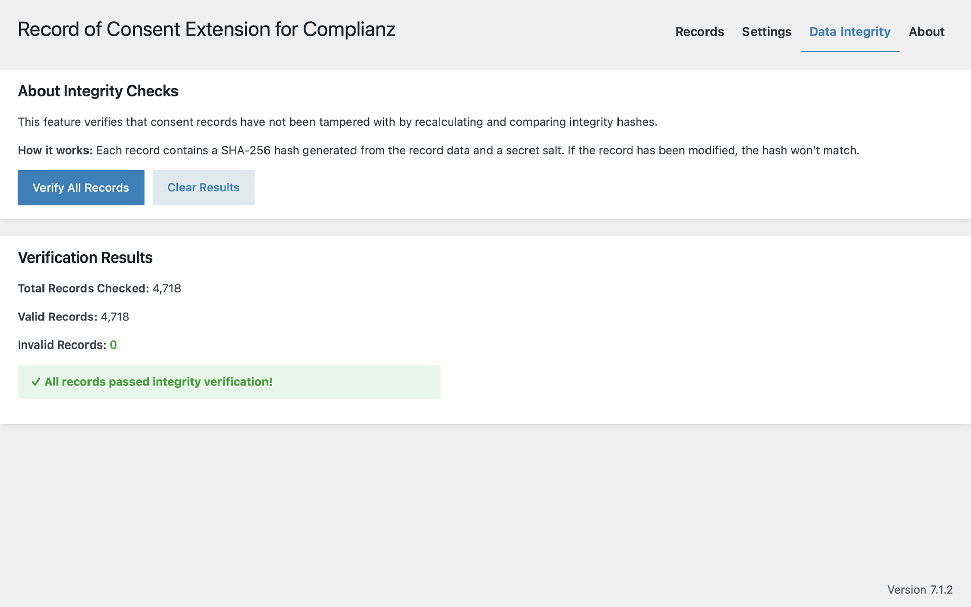Click the 'All records passed integrity verification!' message

tap(158, 382)
